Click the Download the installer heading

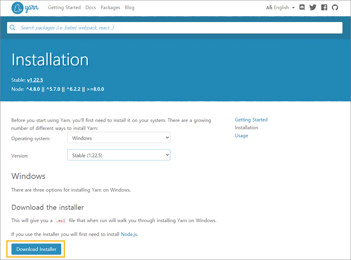(48, 207)
